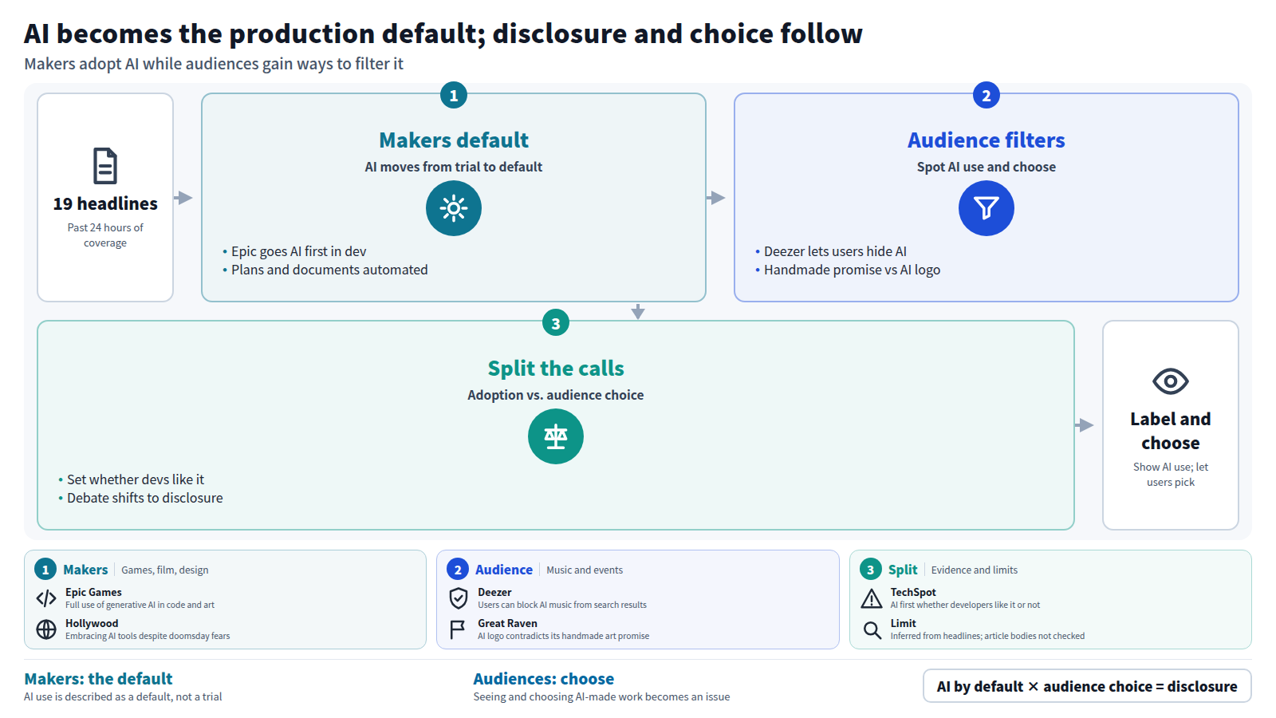1276x718 pixels.
Task: Click the document icon above 19 headlines
Action: pos(105,166)
